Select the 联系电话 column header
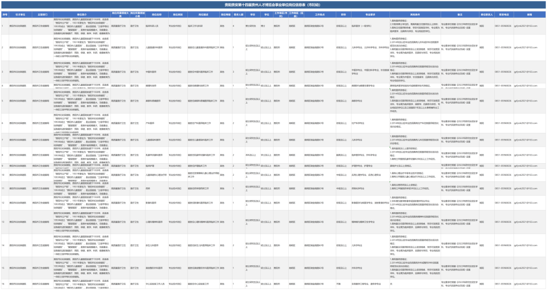The width and height of the screenshot is (547, 290). click(504, 15)
